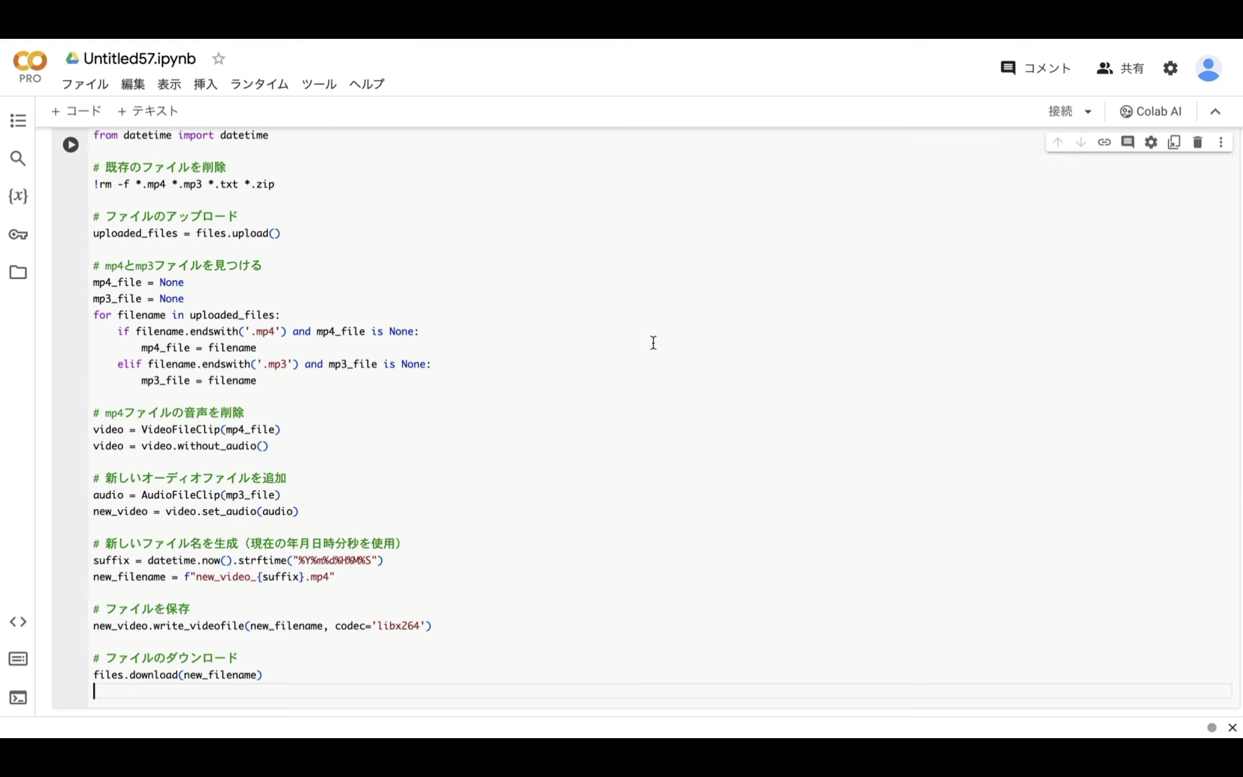Add a comment to the cell
The width and height of the screenshot is (1243, 777).
[x=1127, y=142]
